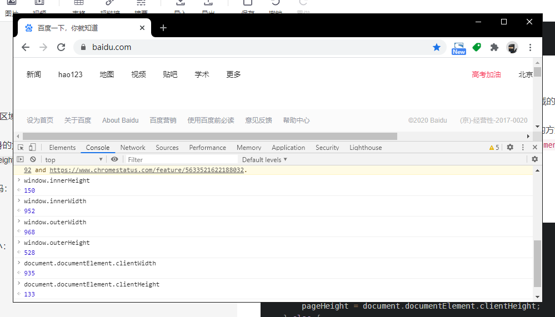This screenshot has width=555, height=317.
Task: Switch to the Security tab
Action: [327, 148]
